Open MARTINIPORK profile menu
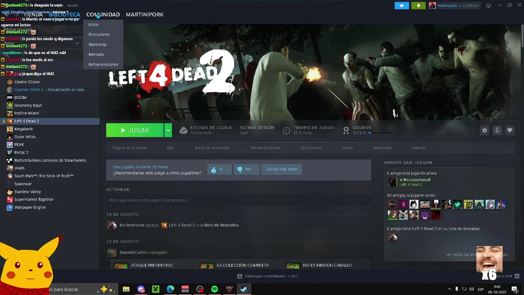Image resolution: width=524 pixels, height=295 pixels. pos(145,14)
